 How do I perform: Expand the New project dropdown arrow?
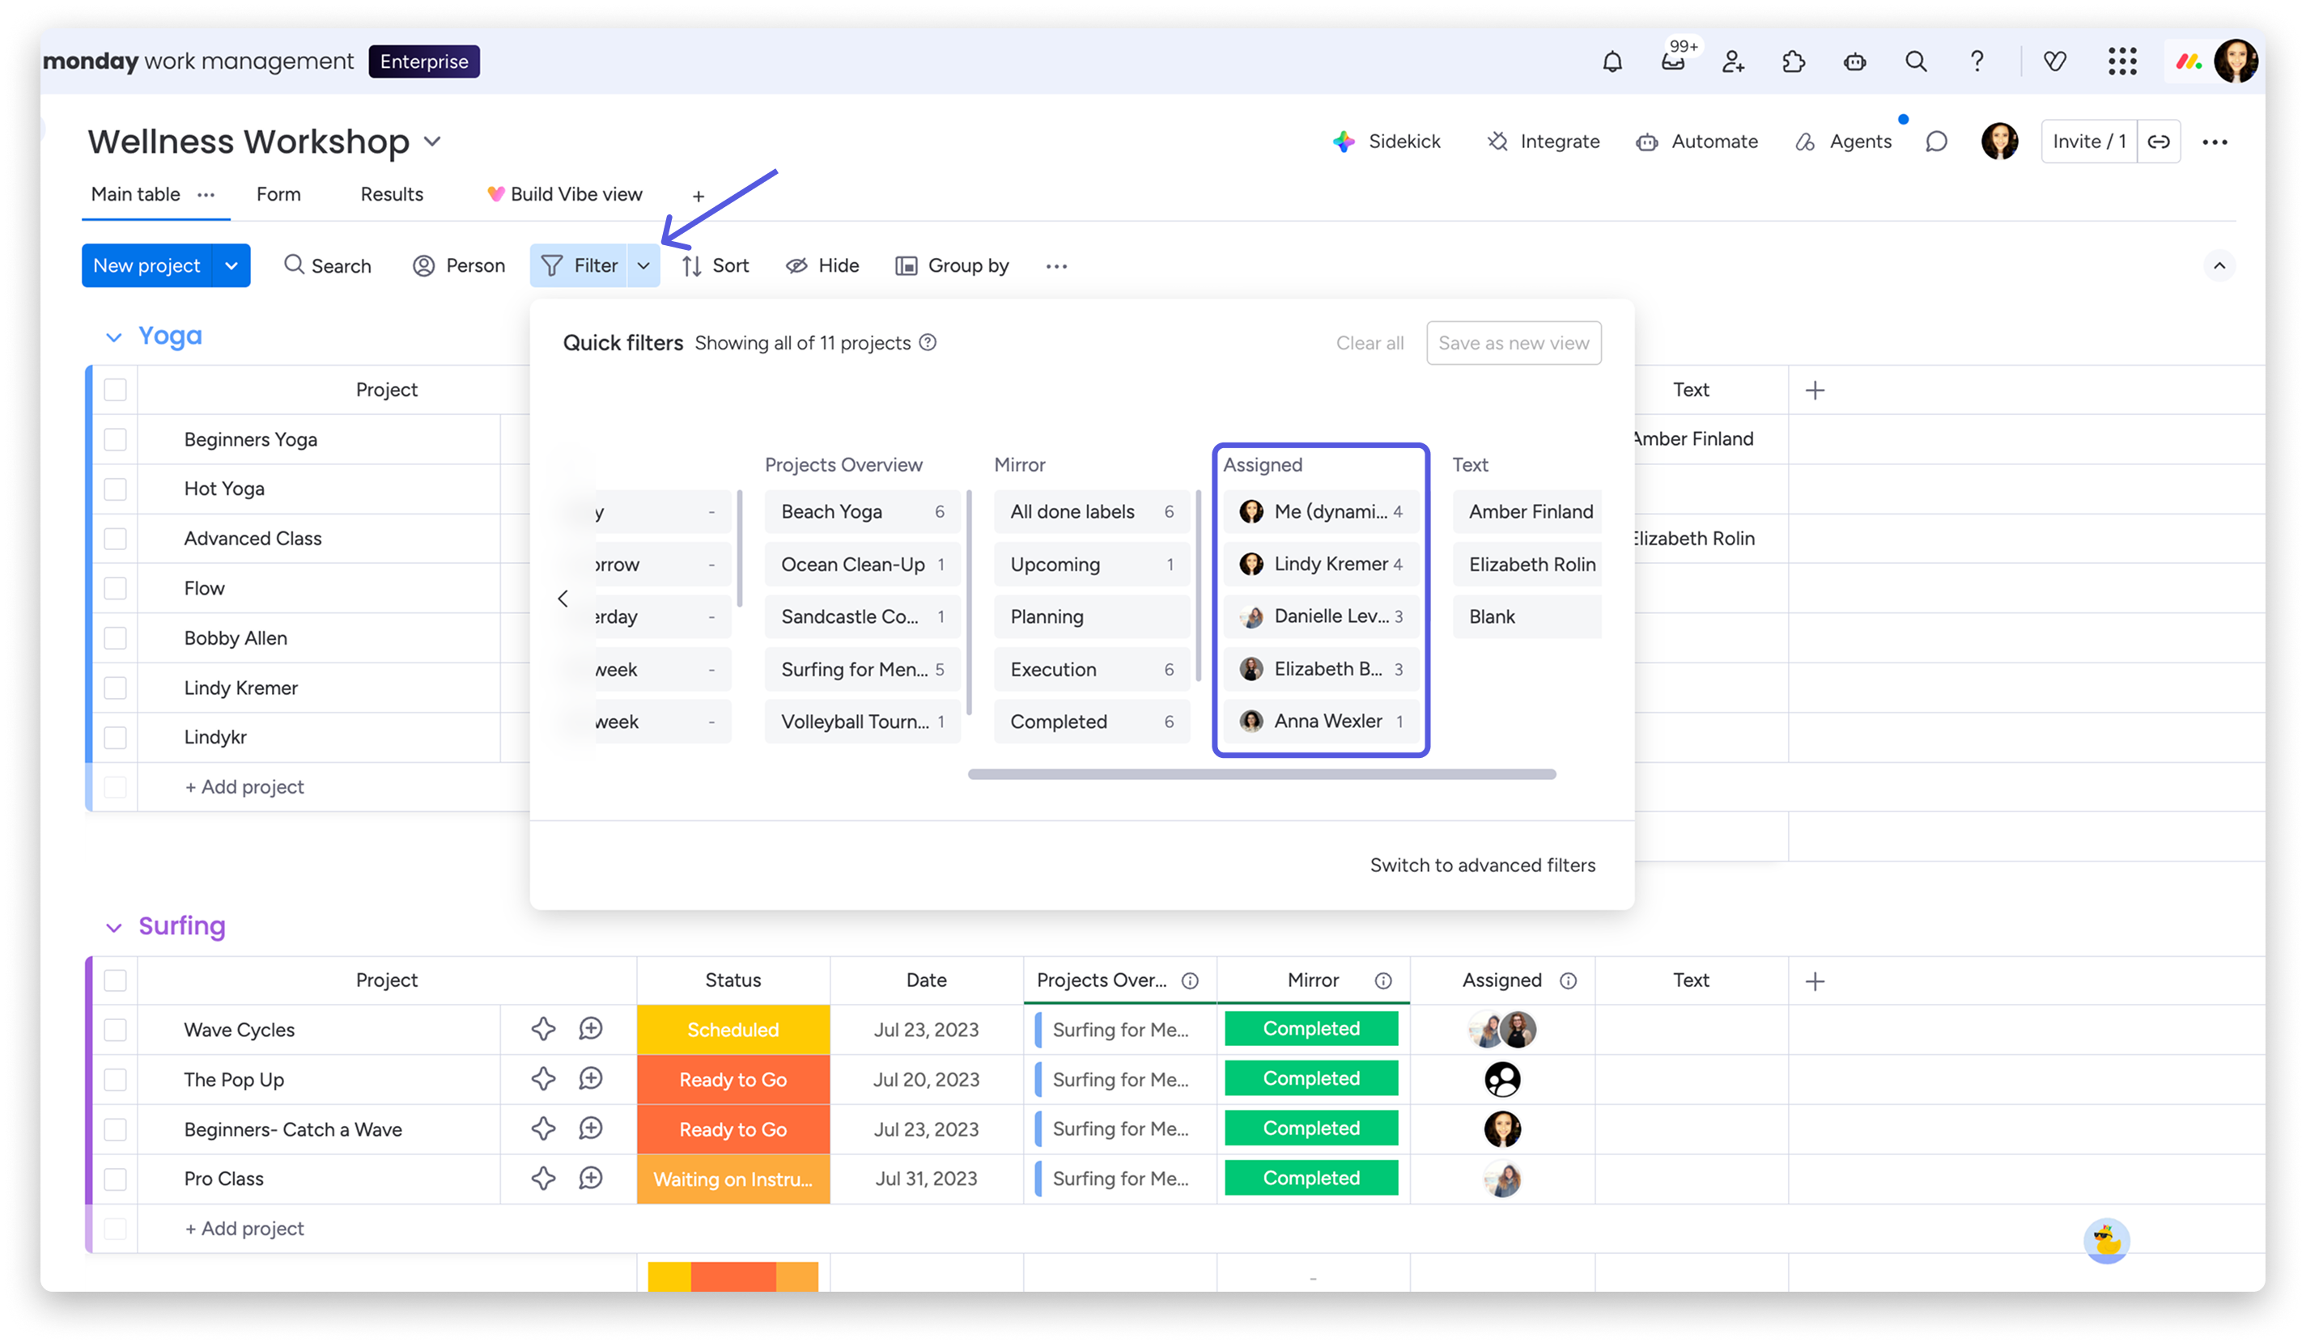coord(231,266)
